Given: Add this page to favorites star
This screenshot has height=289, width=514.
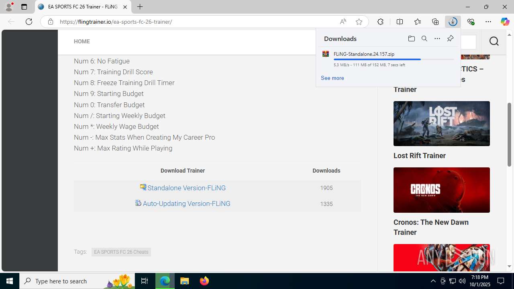Looking at the screenshot, I should click(x=359, y=22).
